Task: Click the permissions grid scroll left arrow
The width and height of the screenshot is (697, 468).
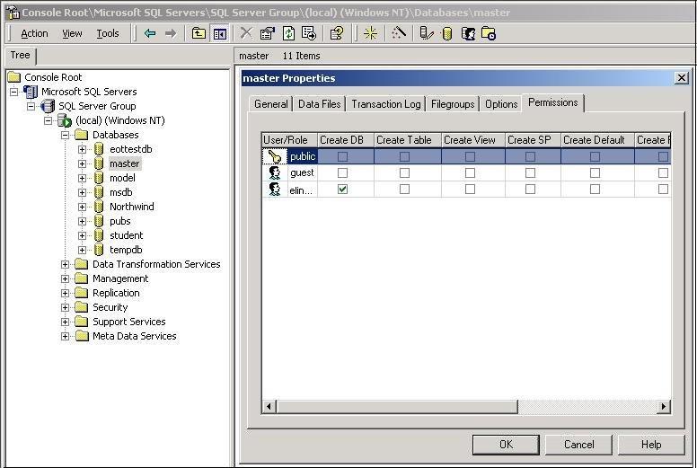Action: coord(269,406)
